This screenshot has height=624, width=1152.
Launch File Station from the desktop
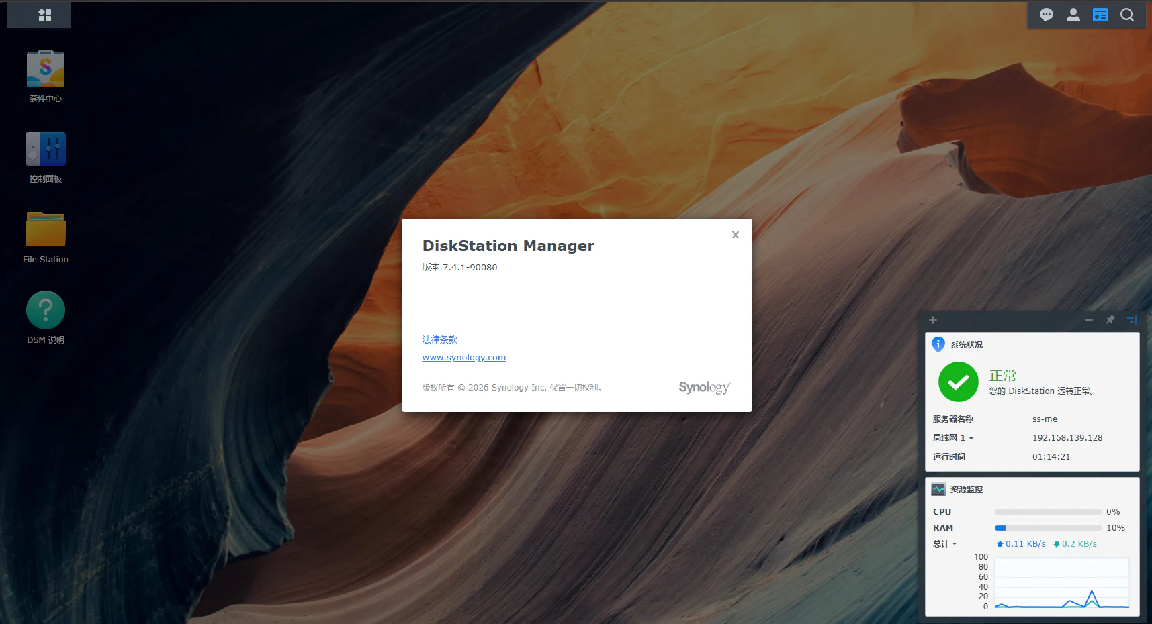click(x=46, y=238)
